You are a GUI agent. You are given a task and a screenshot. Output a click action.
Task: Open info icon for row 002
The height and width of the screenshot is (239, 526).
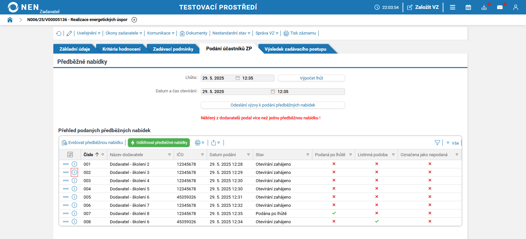coord(74,172)
